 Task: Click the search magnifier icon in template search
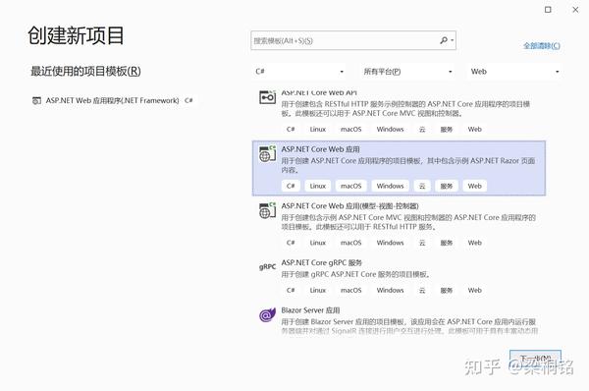444,40
